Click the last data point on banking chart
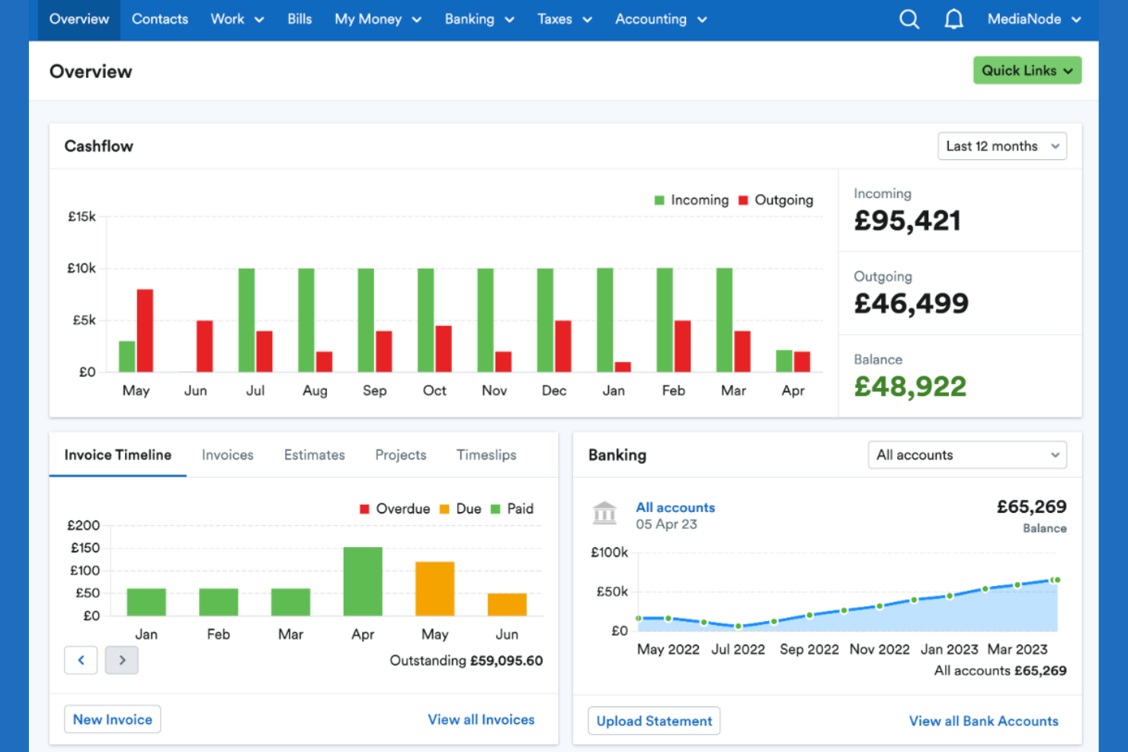The width and height of the screenshot is (1128, 752). click(x=1057, y=580)
